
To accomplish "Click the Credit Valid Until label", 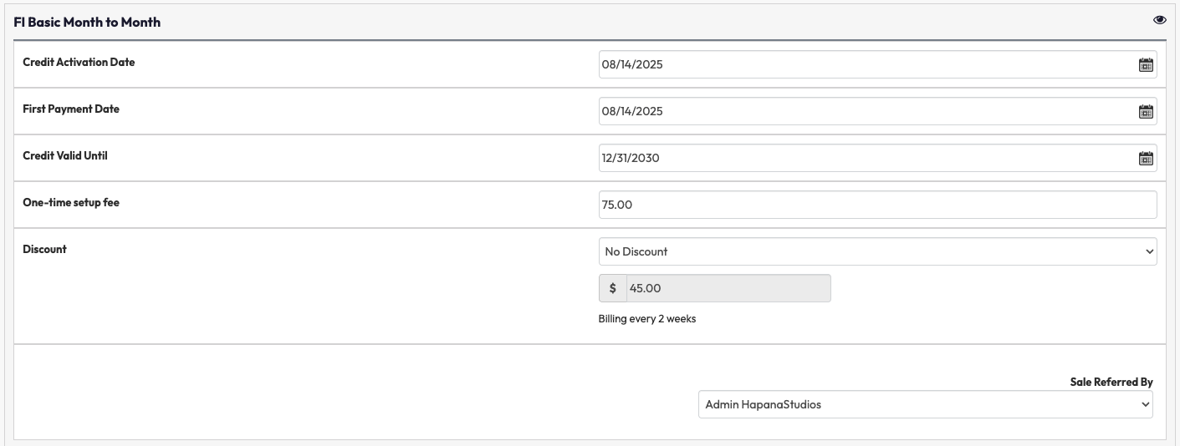I will (x=65, y=156).
